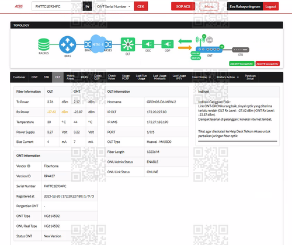Screen dimensions: 292x245
Task: Click hostname GPON05-D6-MPW-2
Action: pyautogui.click(x=161, y=102)
